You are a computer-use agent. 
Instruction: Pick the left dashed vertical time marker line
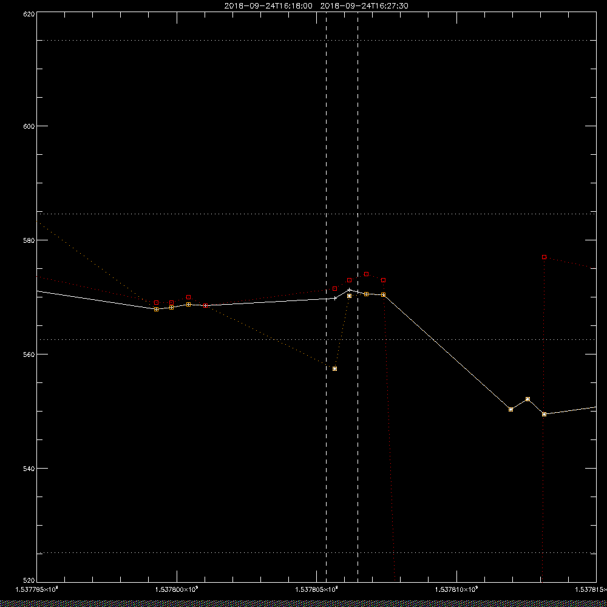[326, 296]
